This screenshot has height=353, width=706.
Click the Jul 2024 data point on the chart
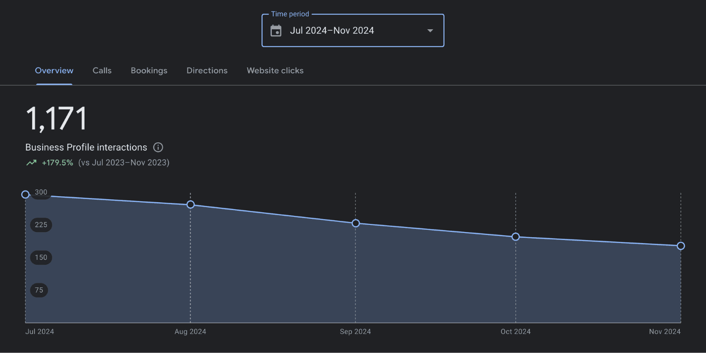25,194
